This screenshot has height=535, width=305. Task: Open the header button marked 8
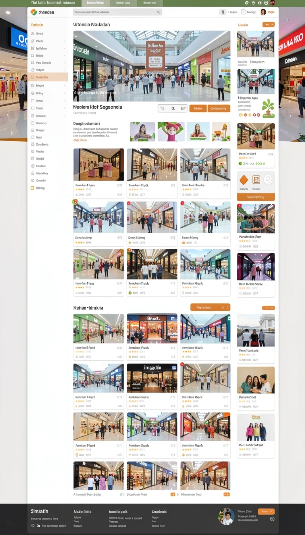222,12
